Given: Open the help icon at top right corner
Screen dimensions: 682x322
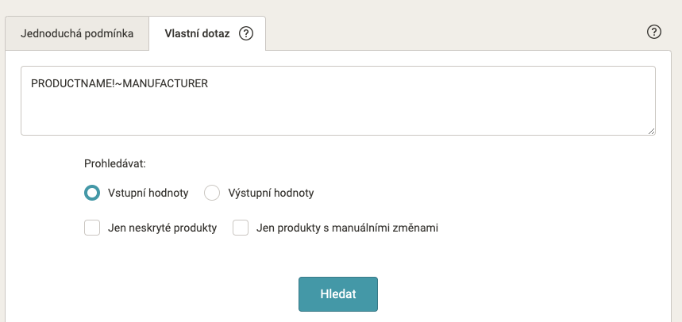Looking at the screenshot, I should 654,32.
